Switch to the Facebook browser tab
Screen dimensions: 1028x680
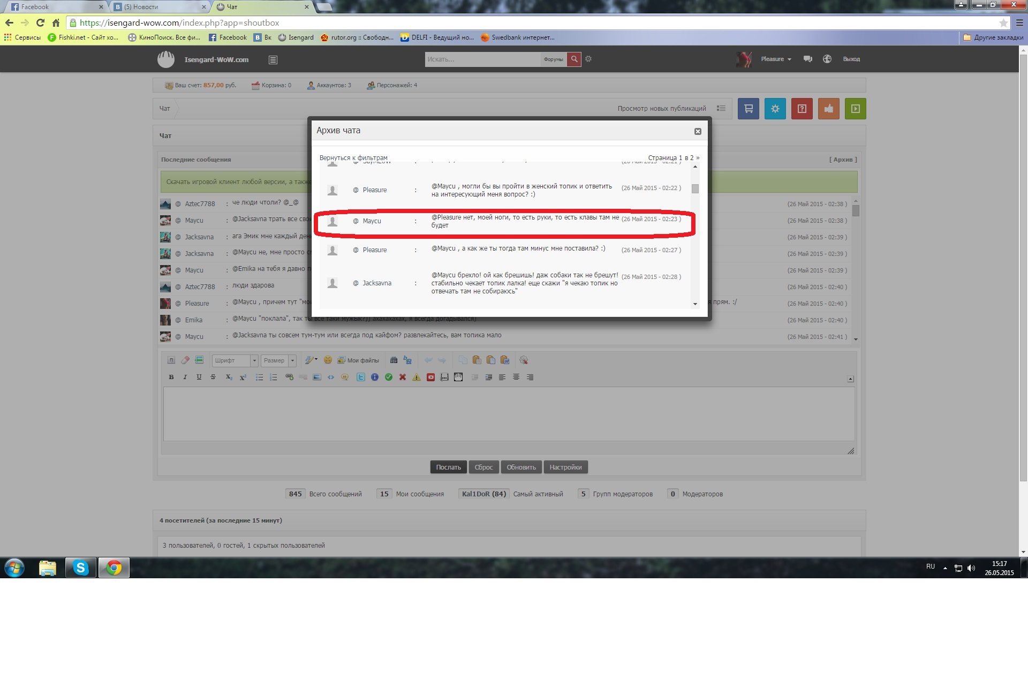click(56, 7)
